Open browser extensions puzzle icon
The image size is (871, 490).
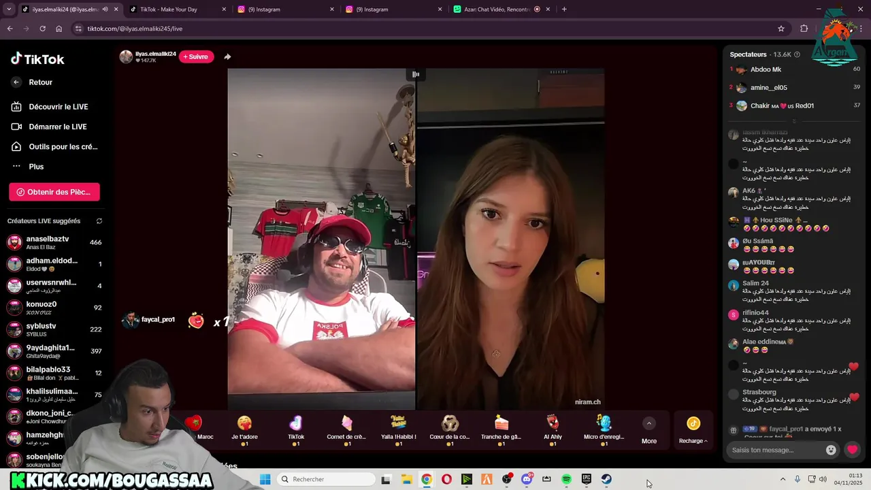click(x=804, y=29)
